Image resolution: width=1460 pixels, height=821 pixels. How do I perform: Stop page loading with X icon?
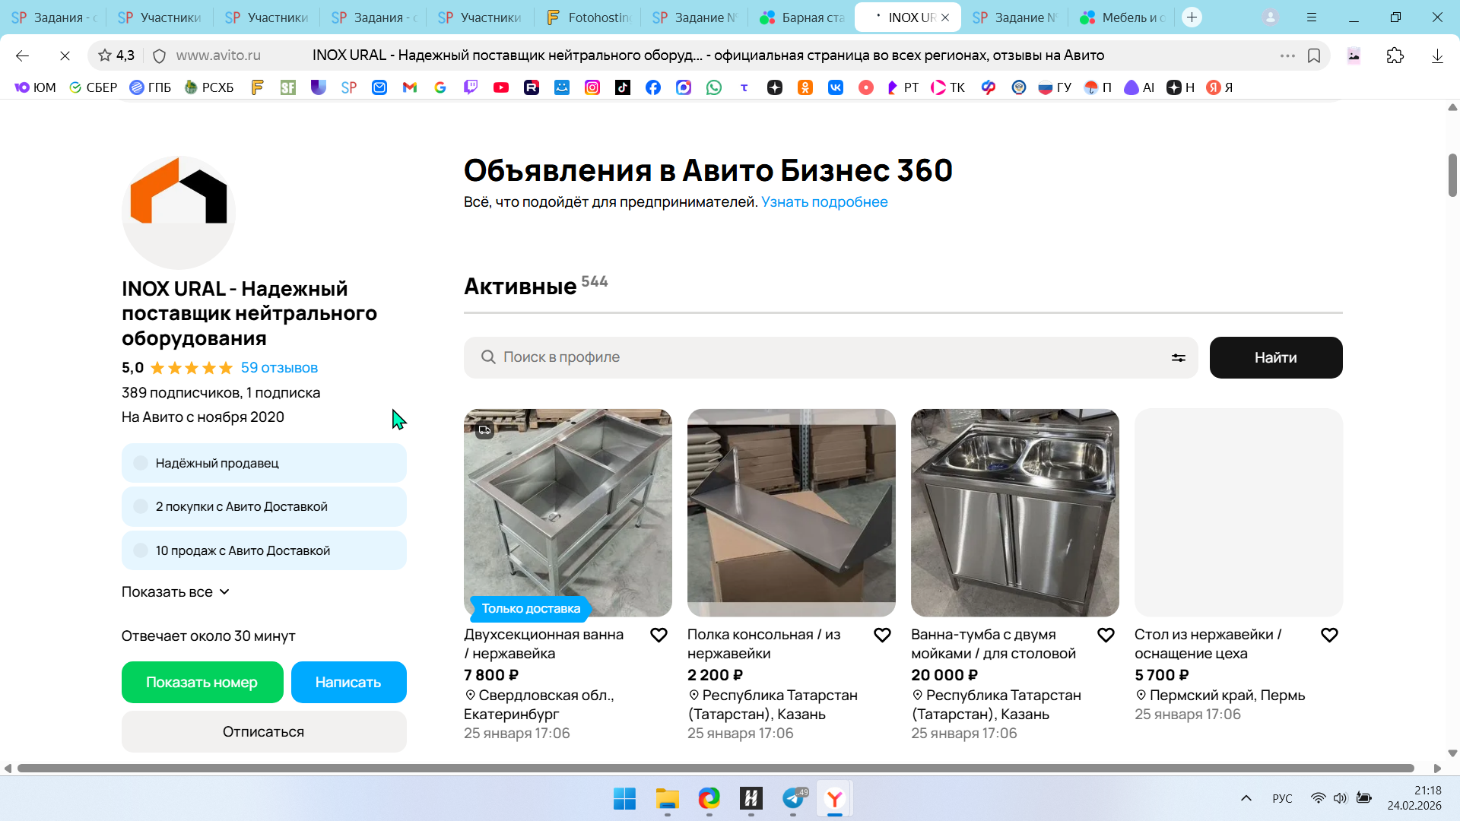(65, 55)
